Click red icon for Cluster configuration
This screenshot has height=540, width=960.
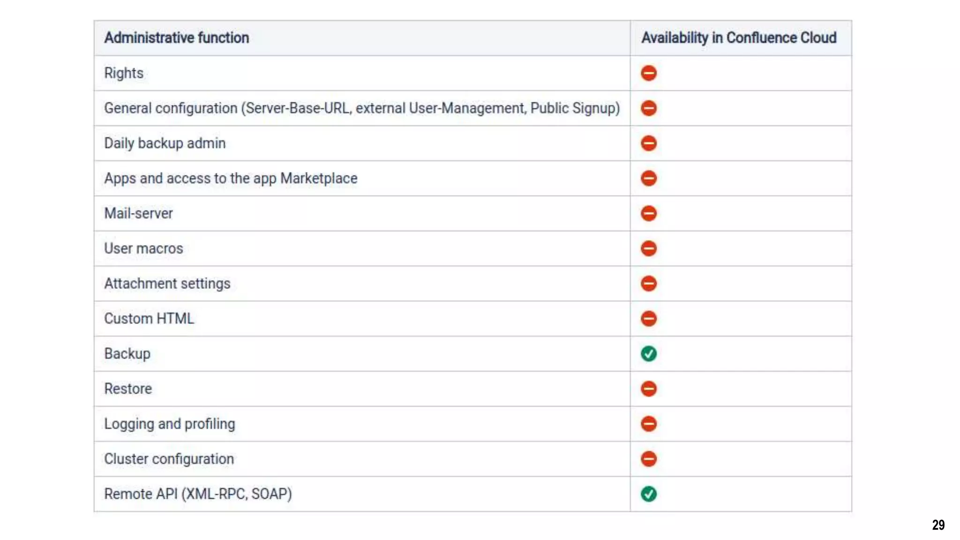[648, 459]
